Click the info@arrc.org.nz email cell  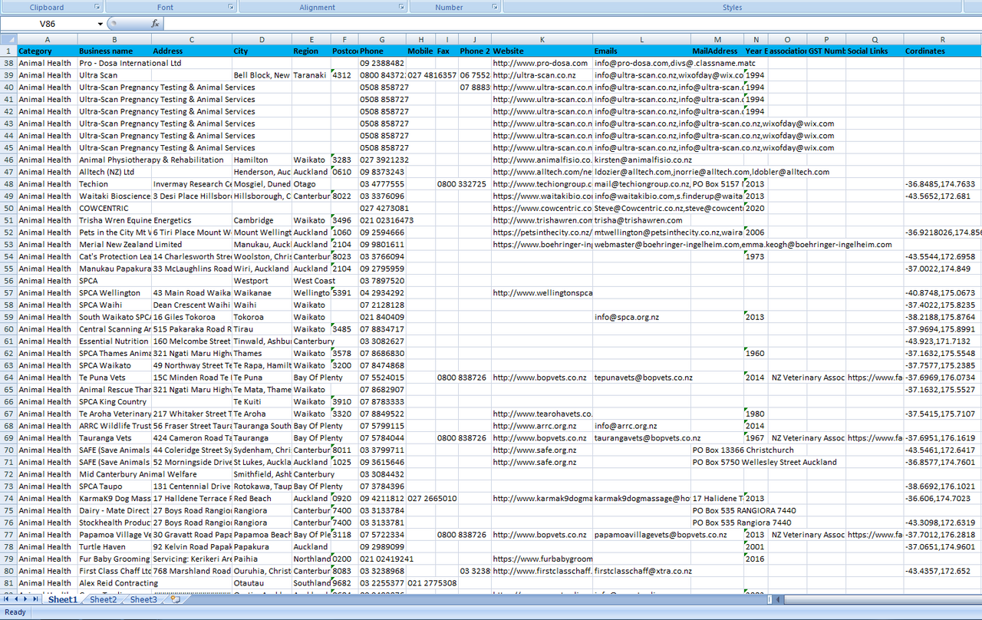pyautogui.click(x=641, y=426)
